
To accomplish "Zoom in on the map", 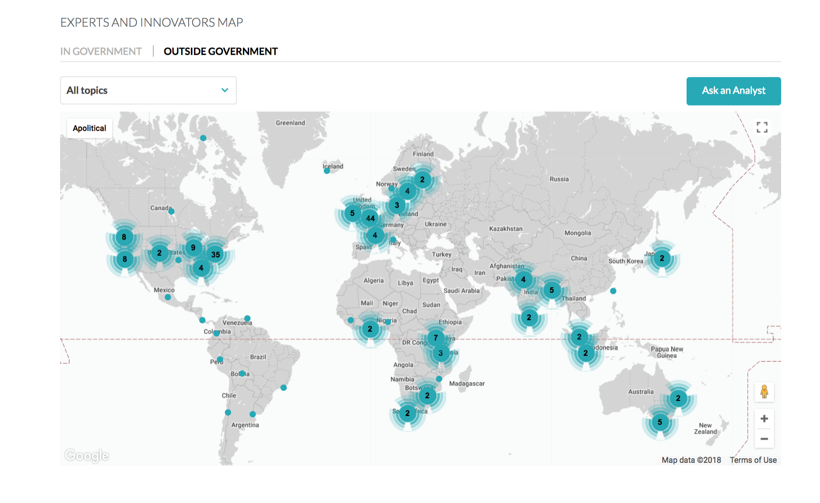I will pos(764,419).
